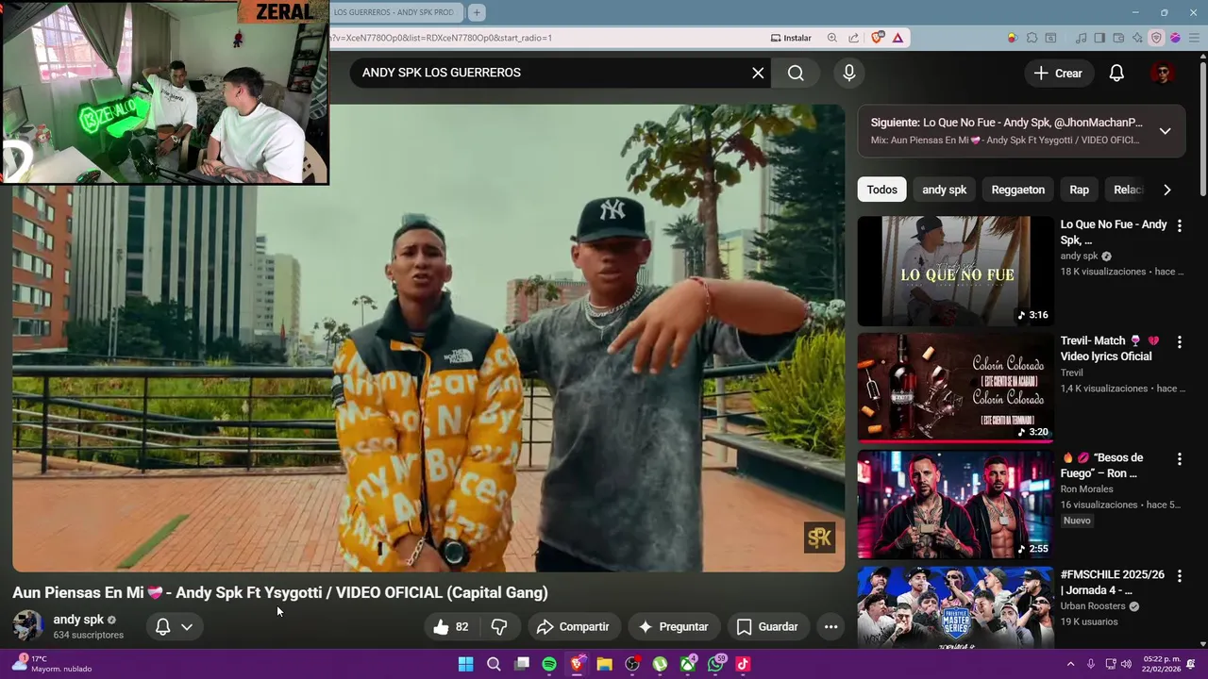
Task: Save the video with Guardar
Action: (767, 626)
